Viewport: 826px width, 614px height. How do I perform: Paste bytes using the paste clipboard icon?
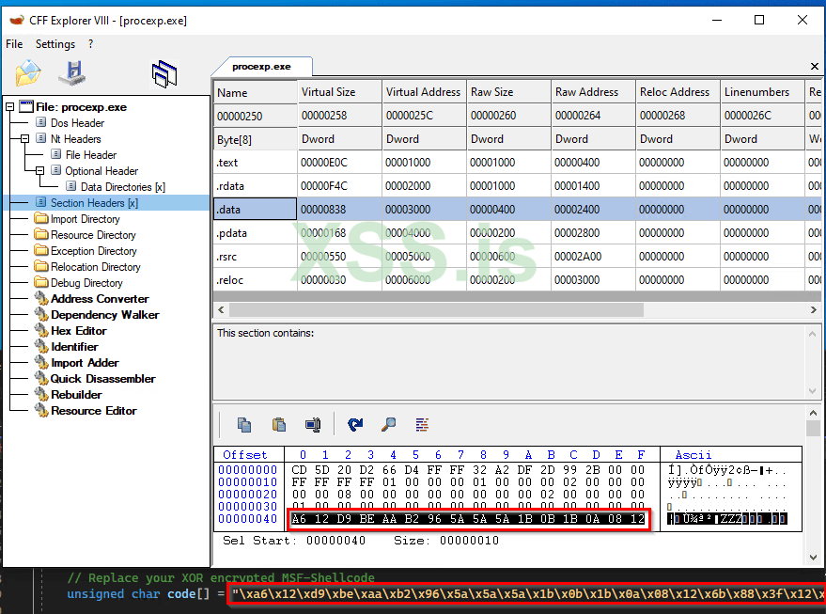(279, 424)
